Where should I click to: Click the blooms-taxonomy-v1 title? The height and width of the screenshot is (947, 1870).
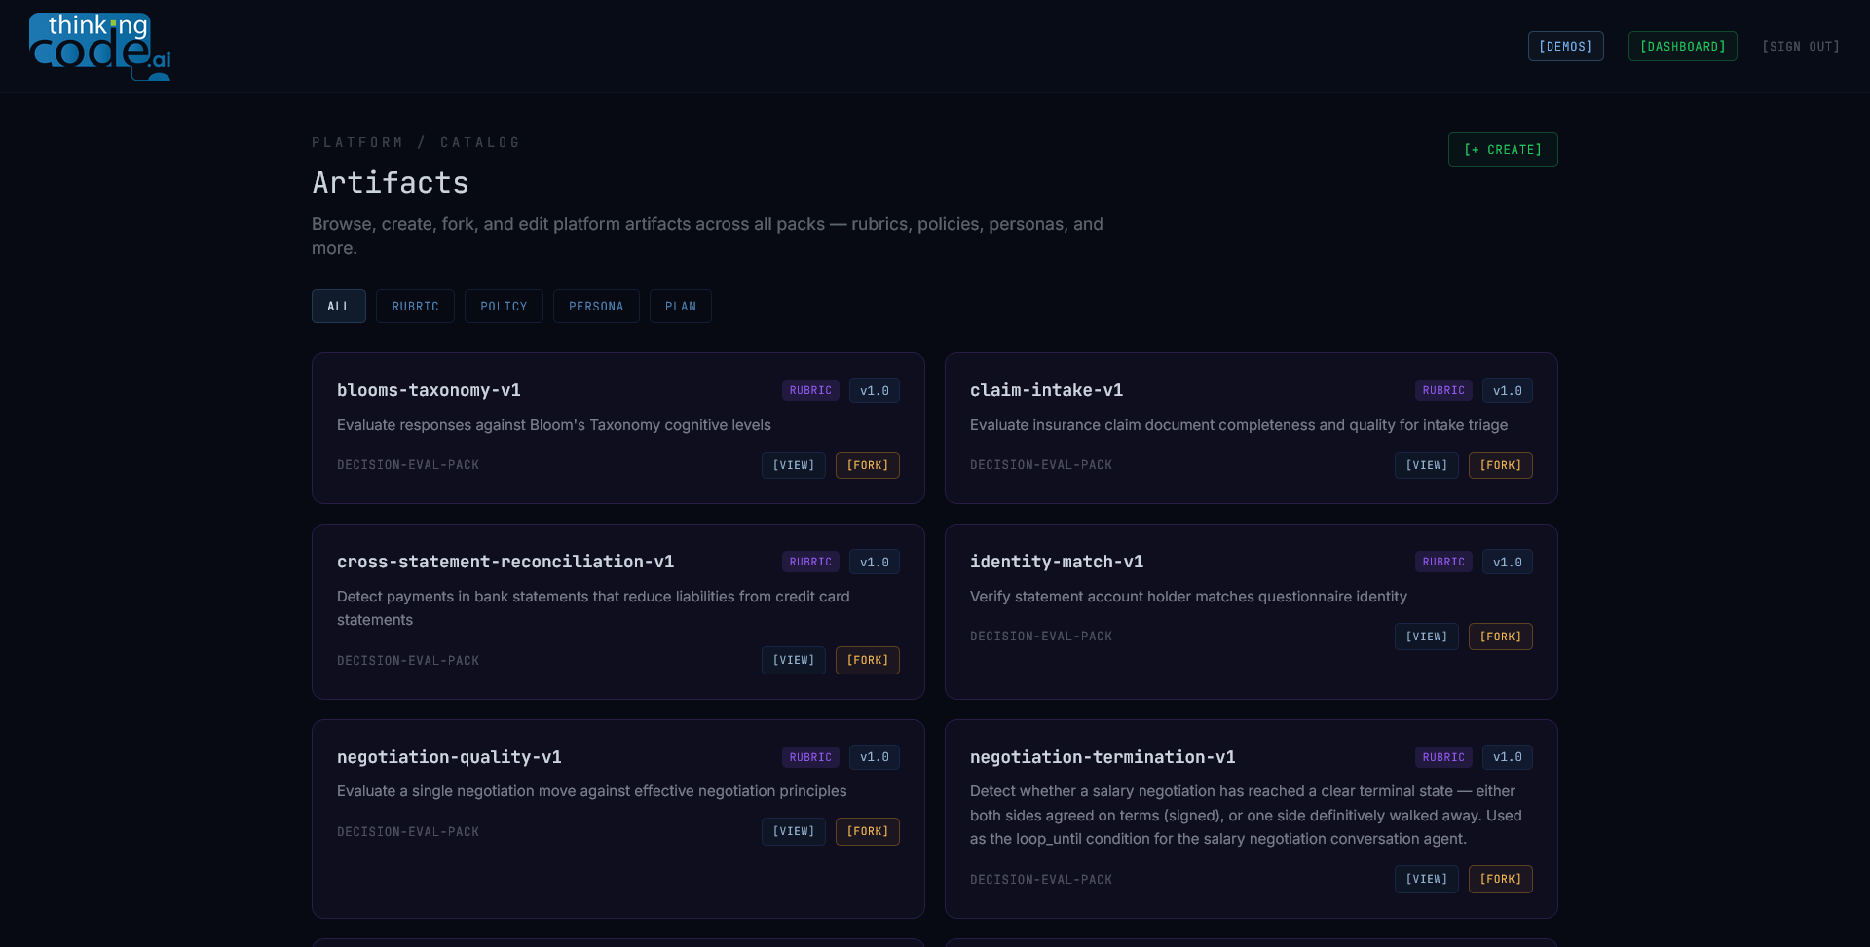(x=429, y=390)
